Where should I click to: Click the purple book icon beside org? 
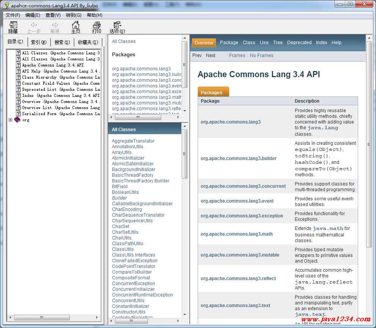point(17,119)
